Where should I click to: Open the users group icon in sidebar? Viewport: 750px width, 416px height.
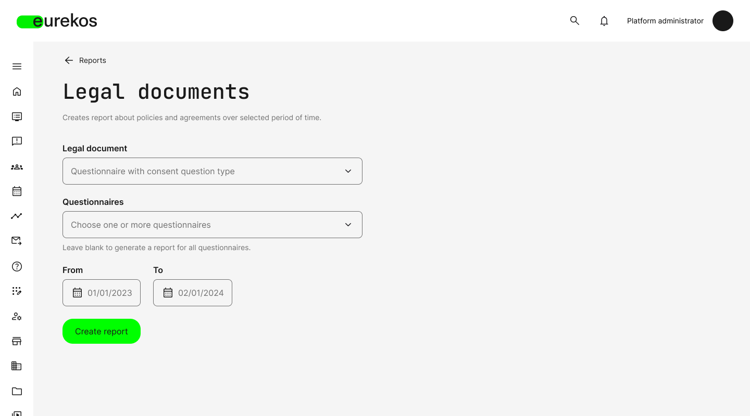pos(17,167)
